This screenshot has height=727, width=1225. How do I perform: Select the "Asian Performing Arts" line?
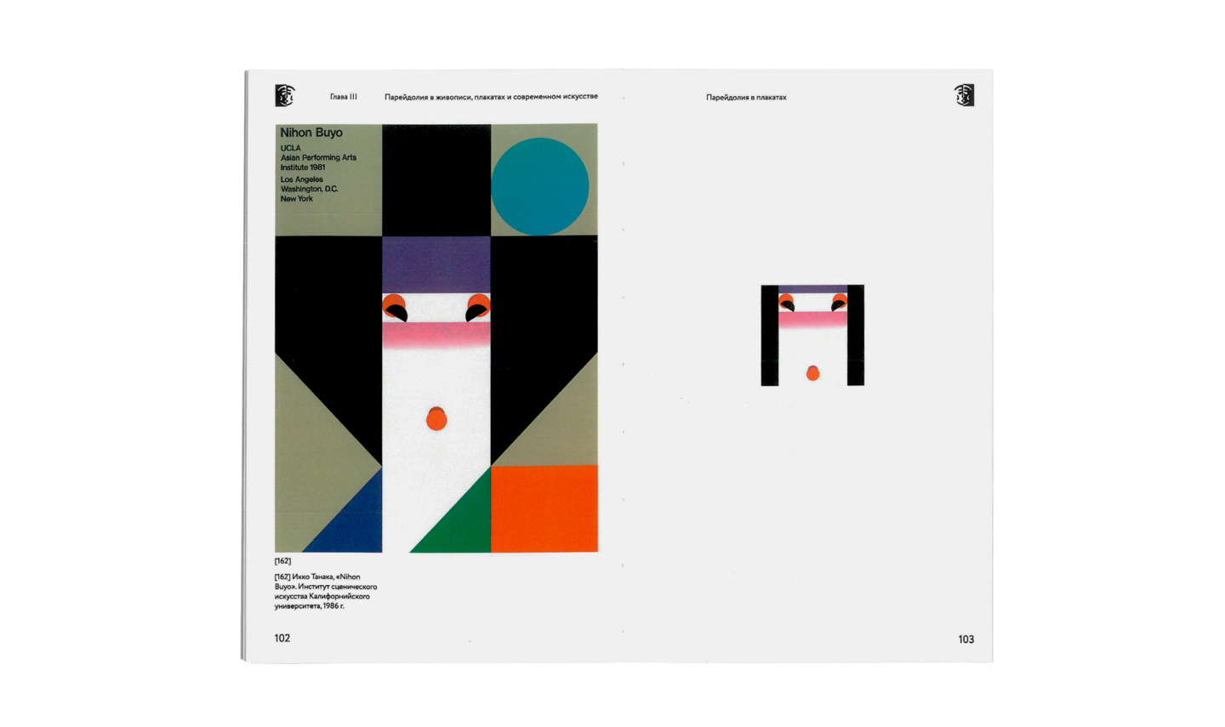pyautogui.click(x=318, y=157)
